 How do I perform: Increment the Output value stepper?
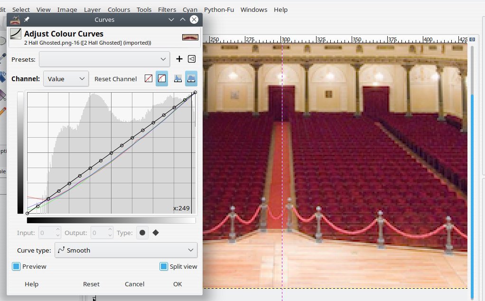pos(110,230)
